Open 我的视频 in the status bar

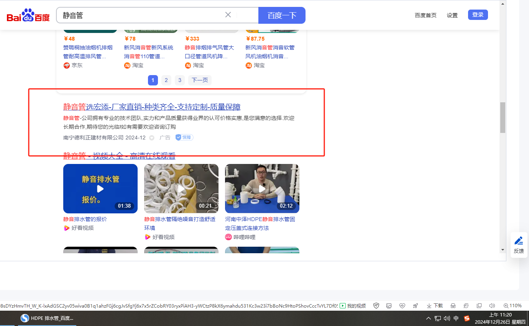click(353, 306)
